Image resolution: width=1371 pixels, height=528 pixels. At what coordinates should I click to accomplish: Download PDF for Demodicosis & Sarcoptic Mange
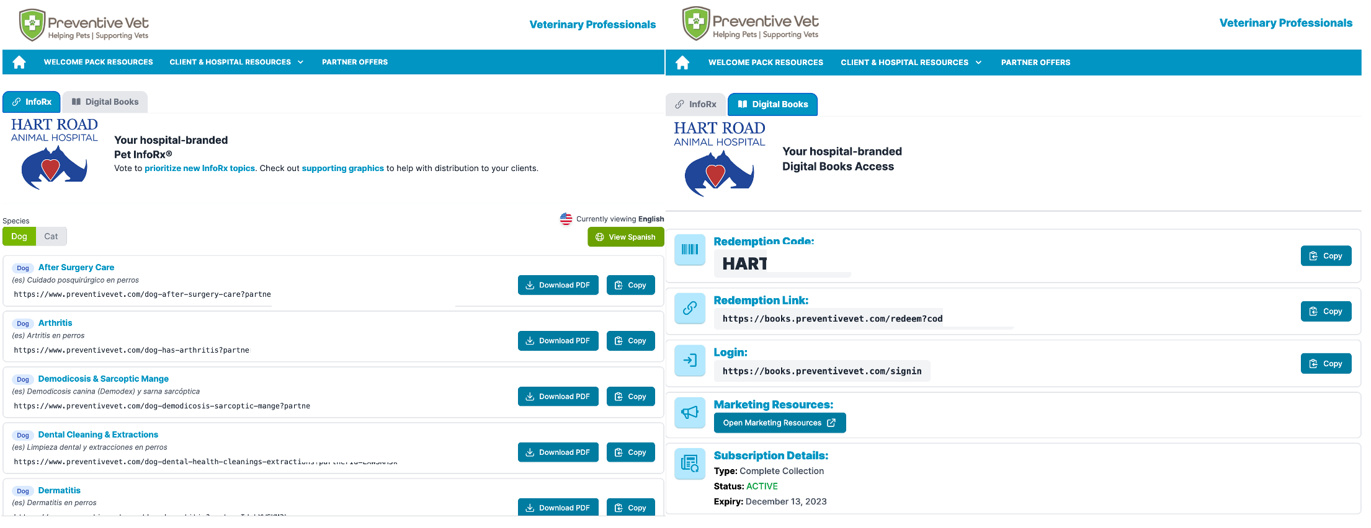click(x=558, y=397)
